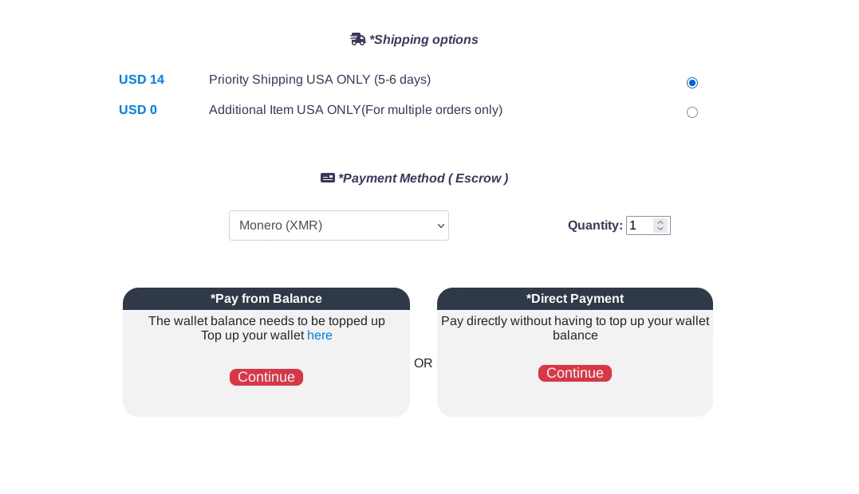Viewport: 859px width, 494px height.
Task: Select the Priority Shipping USA ONLY radio button
Action: click(692, 83)
